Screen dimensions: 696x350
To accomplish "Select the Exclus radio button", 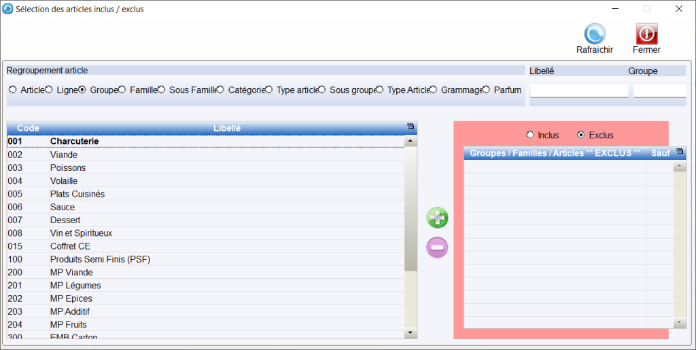I will point(580,135).
